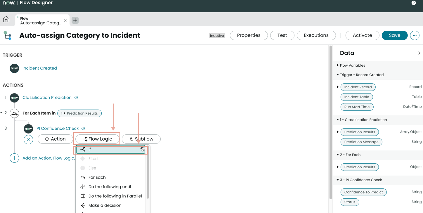423x213 pixels.
Task: Click the For Each loop step icon
Action: tap(14, 113)
